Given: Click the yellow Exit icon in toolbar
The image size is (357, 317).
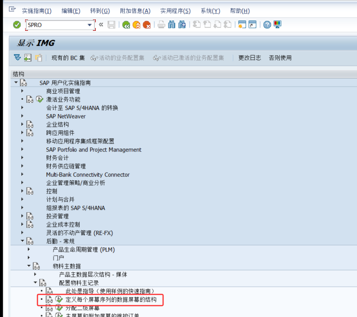Looking at the screenshot, I should pos(136,25).
